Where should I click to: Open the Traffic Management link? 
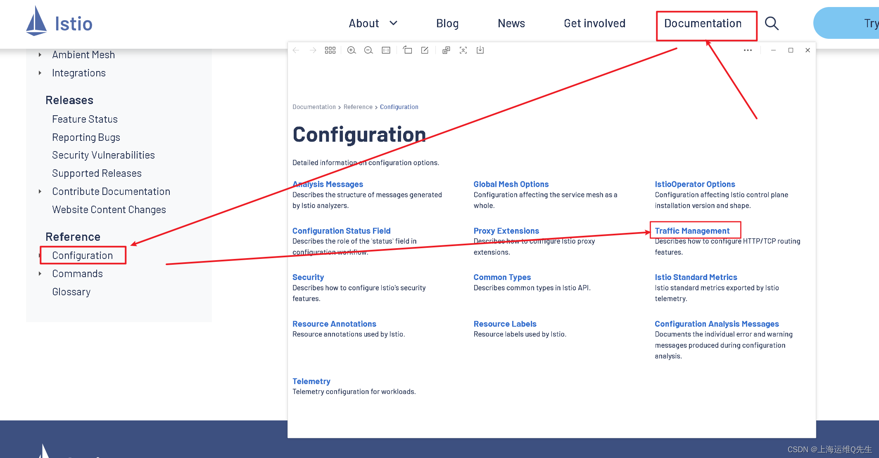click(692, 231)
